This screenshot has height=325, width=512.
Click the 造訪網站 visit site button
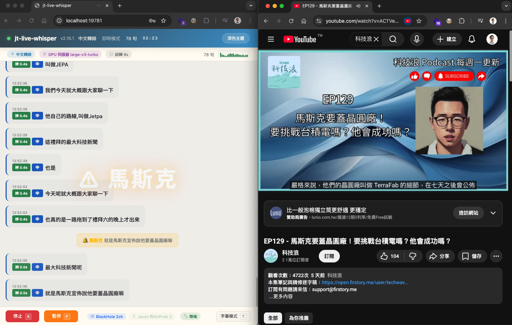[468, 213]
